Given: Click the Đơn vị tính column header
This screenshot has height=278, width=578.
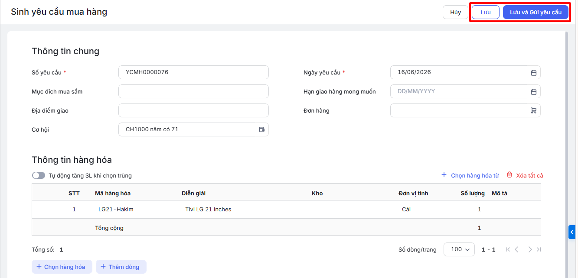Looking at the screenshot, I should pos(413,193).
